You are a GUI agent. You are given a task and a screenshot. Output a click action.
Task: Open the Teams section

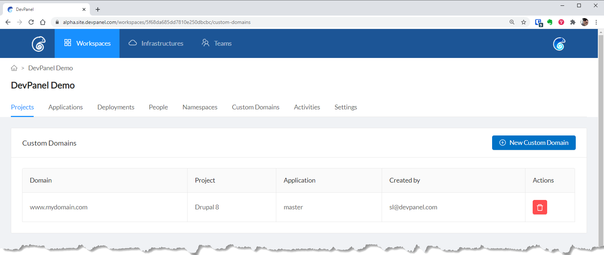pyautogui.click(x=217, y=43)
